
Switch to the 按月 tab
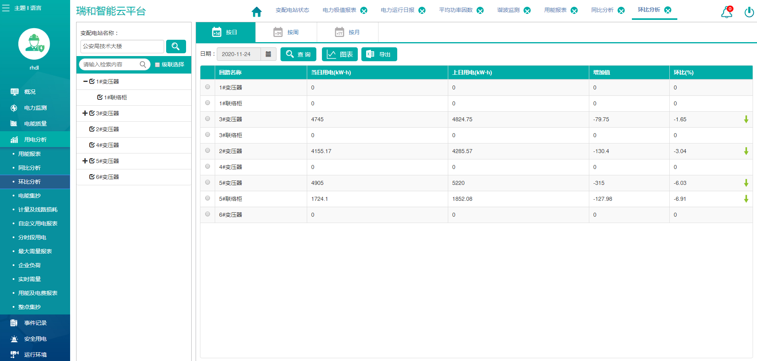(347, 32)
